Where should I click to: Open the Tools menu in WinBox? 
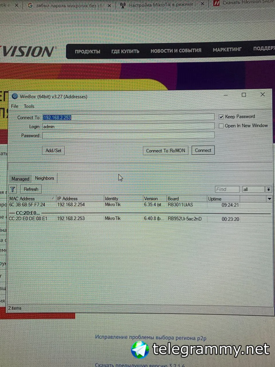(x=29, y=106)
